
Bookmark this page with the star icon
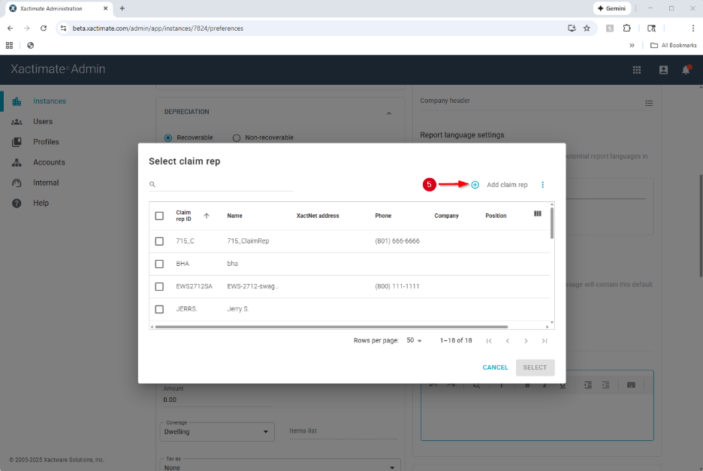(x=587, y=29)
